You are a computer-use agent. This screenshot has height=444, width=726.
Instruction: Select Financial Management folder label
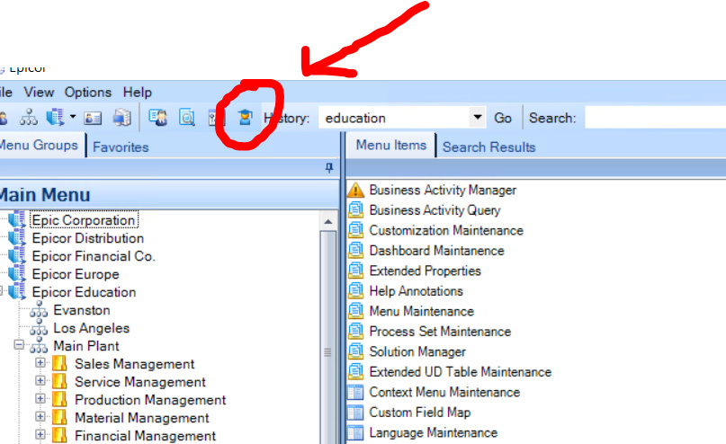(x=145, y=436)
